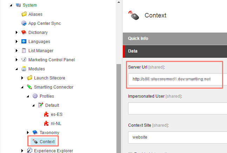Expand the Launch Sitecore node

(22, 78)
